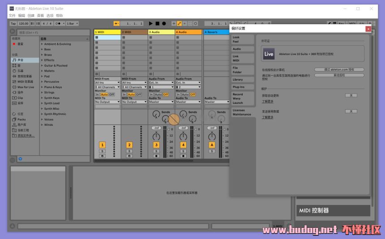Set 3 Audio Monitor to Auto
This screenshot has height=239, width=385.
click(x=158, y=94)
